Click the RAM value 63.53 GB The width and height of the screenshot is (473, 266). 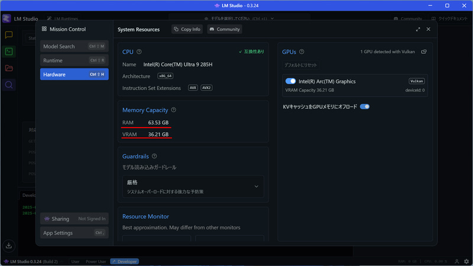click(x=158, y=122)
